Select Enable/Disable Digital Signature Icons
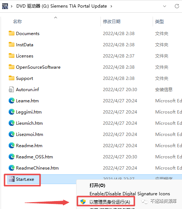Screen dimensions: 182x209 click(x=130, y=193)
